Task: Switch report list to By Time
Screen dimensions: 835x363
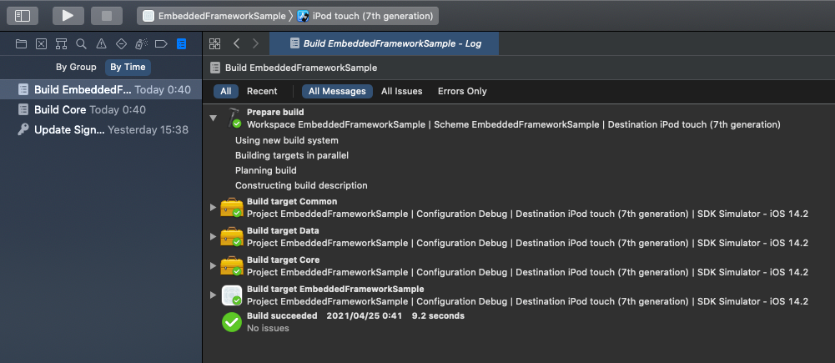Action: click(x=128, y=67)
